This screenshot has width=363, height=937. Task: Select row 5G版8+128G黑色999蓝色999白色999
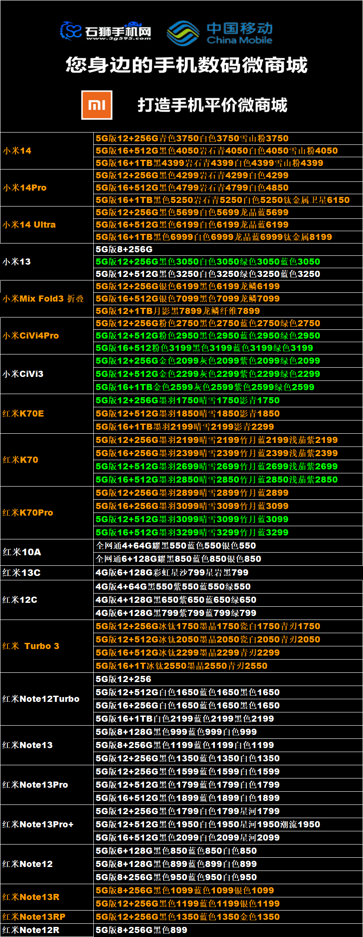click(228, 732)
